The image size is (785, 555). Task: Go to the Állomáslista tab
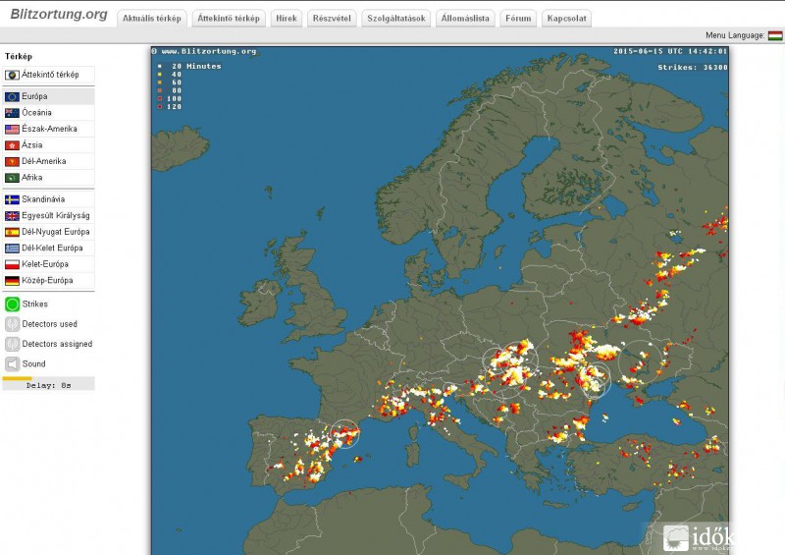click(465, 19)
